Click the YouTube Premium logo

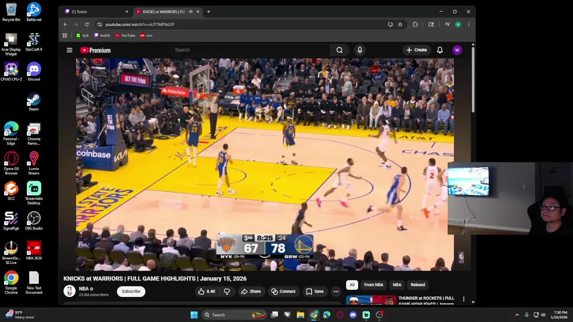pyautogui.click(x=95, y=50)
